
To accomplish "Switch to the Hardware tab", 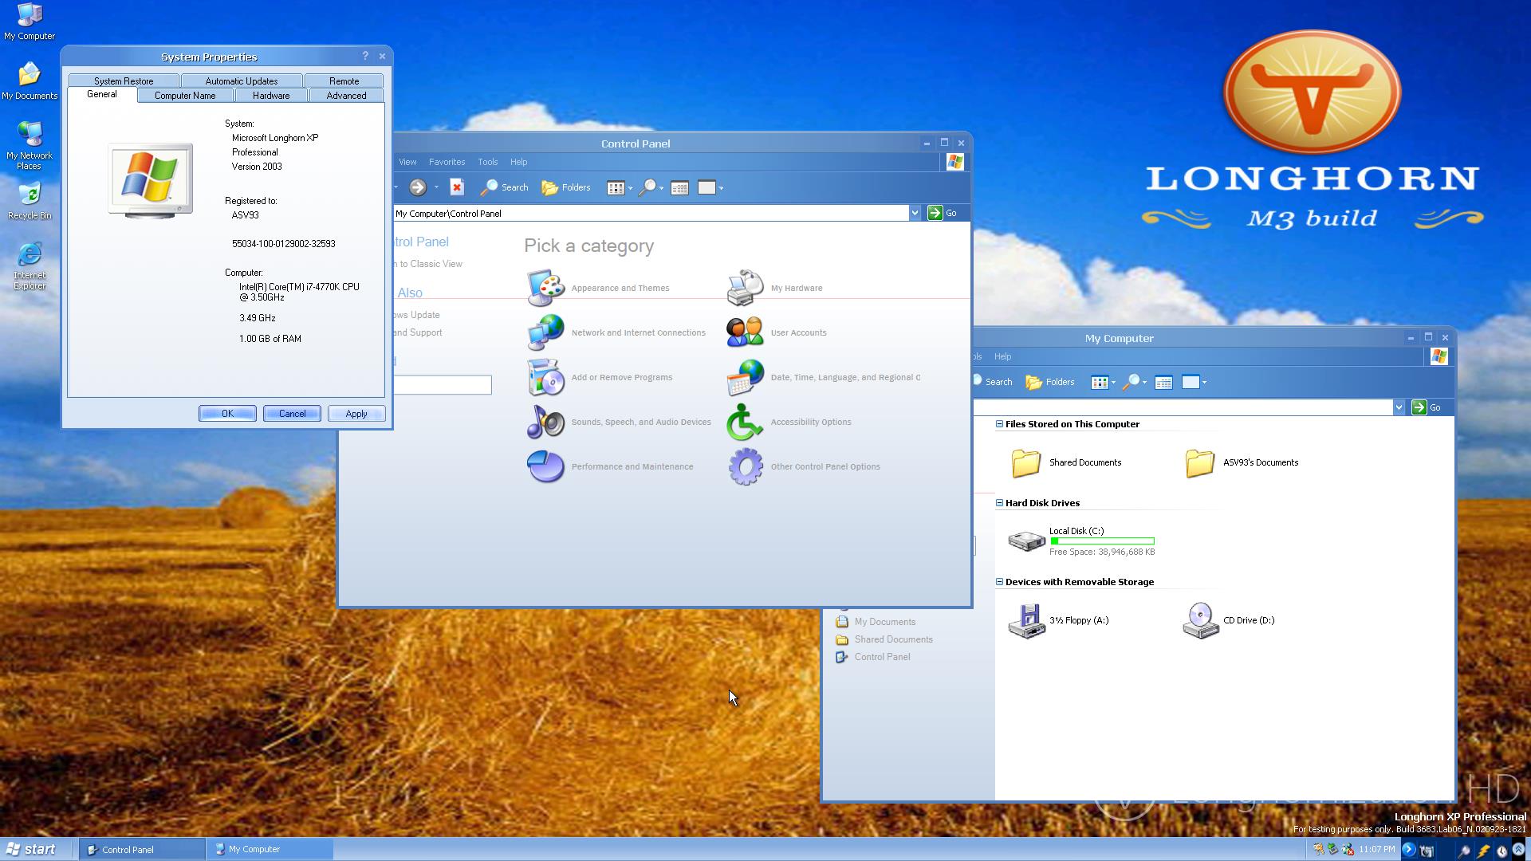I will (x=271, y=96).
